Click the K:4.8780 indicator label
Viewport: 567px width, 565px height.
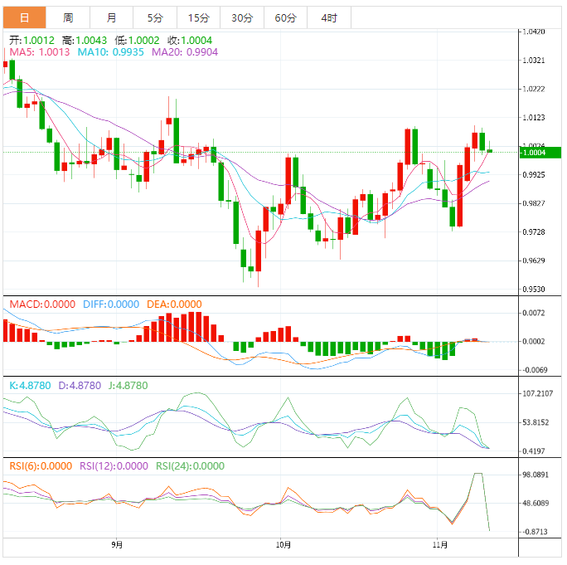point(30,386)
